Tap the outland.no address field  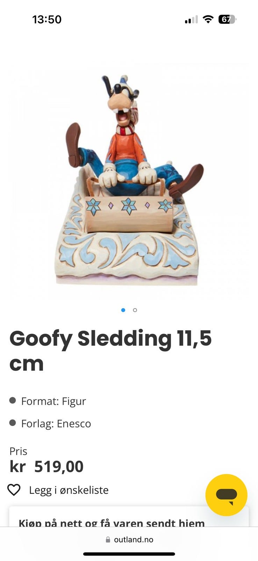click(129, 540)
